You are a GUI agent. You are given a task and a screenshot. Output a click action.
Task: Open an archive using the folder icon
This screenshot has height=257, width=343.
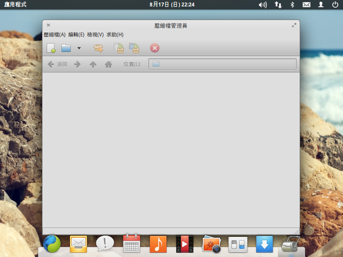pos(66,48)
